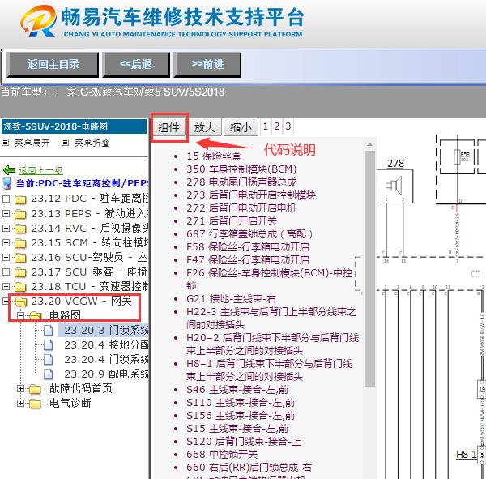Select the 23.14 RVC 后视摄像头 entry
Screen dimensions: 486x479
click(x=90, y=229)
